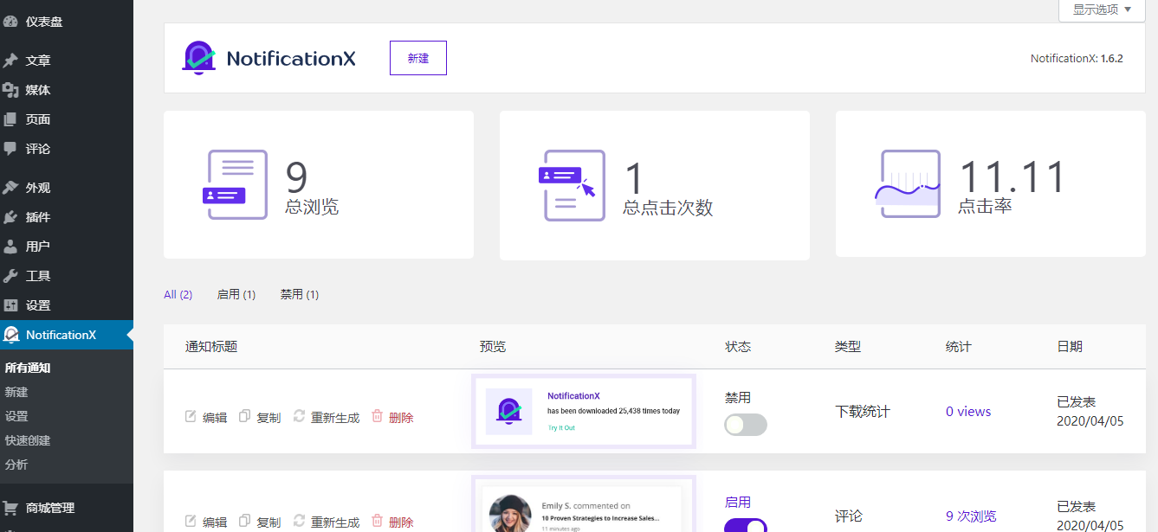The width and height of the screenshot is (1158, 532).
Task: Click edit pencil icon in 下载统计 row
Action: pos(191,416)
